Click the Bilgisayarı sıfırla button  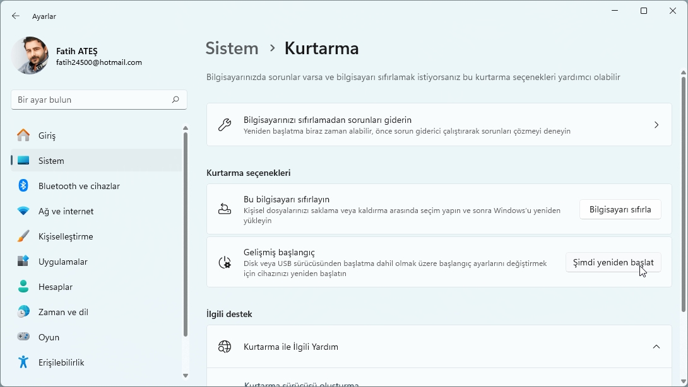point(620,209)
